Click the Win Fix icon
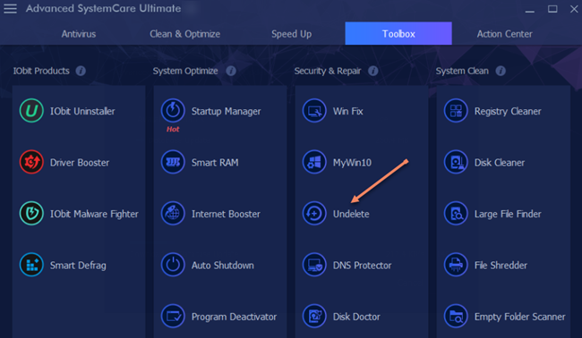This screenshot has width=582, height=338. tap(314, 111)
